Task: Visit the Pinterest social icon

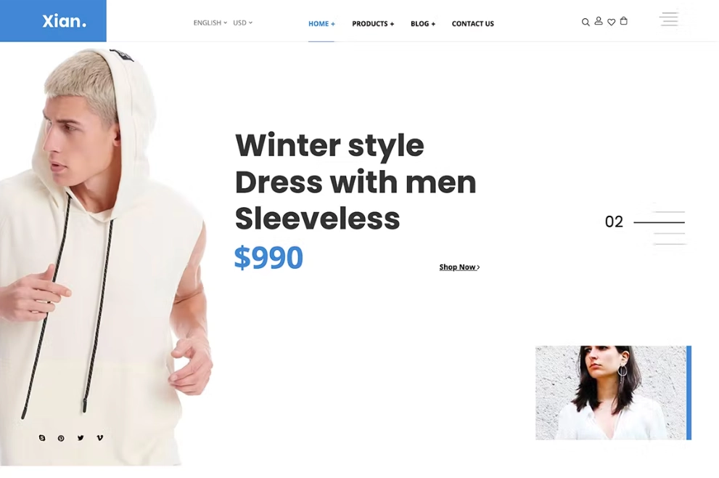Action: [61, 438]
